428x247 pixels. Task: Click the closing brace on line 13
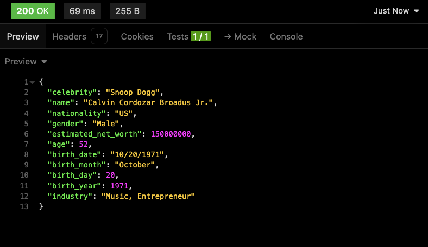pyautogui.click(x=41, y=206)
